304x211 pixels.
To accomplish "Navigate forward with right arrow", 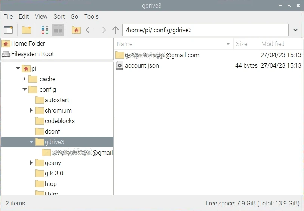I will pos(102,30).
